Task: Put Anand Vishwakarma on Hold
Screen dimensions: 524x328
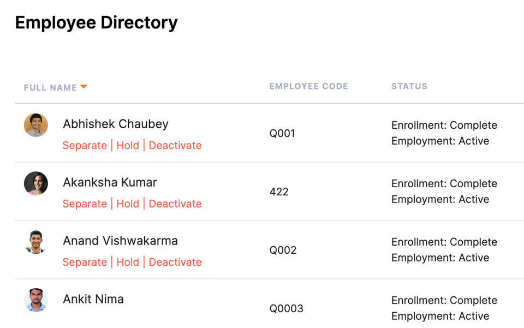Action: [x=128, y=262]
